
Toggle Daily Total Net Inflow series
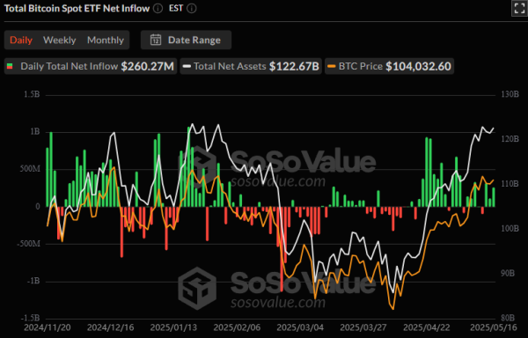coord(91,66)
